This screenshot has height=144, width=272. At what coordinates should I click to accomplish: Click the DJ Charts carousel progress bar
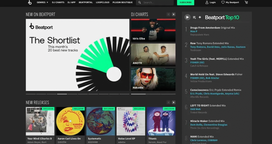click(153, 94)
